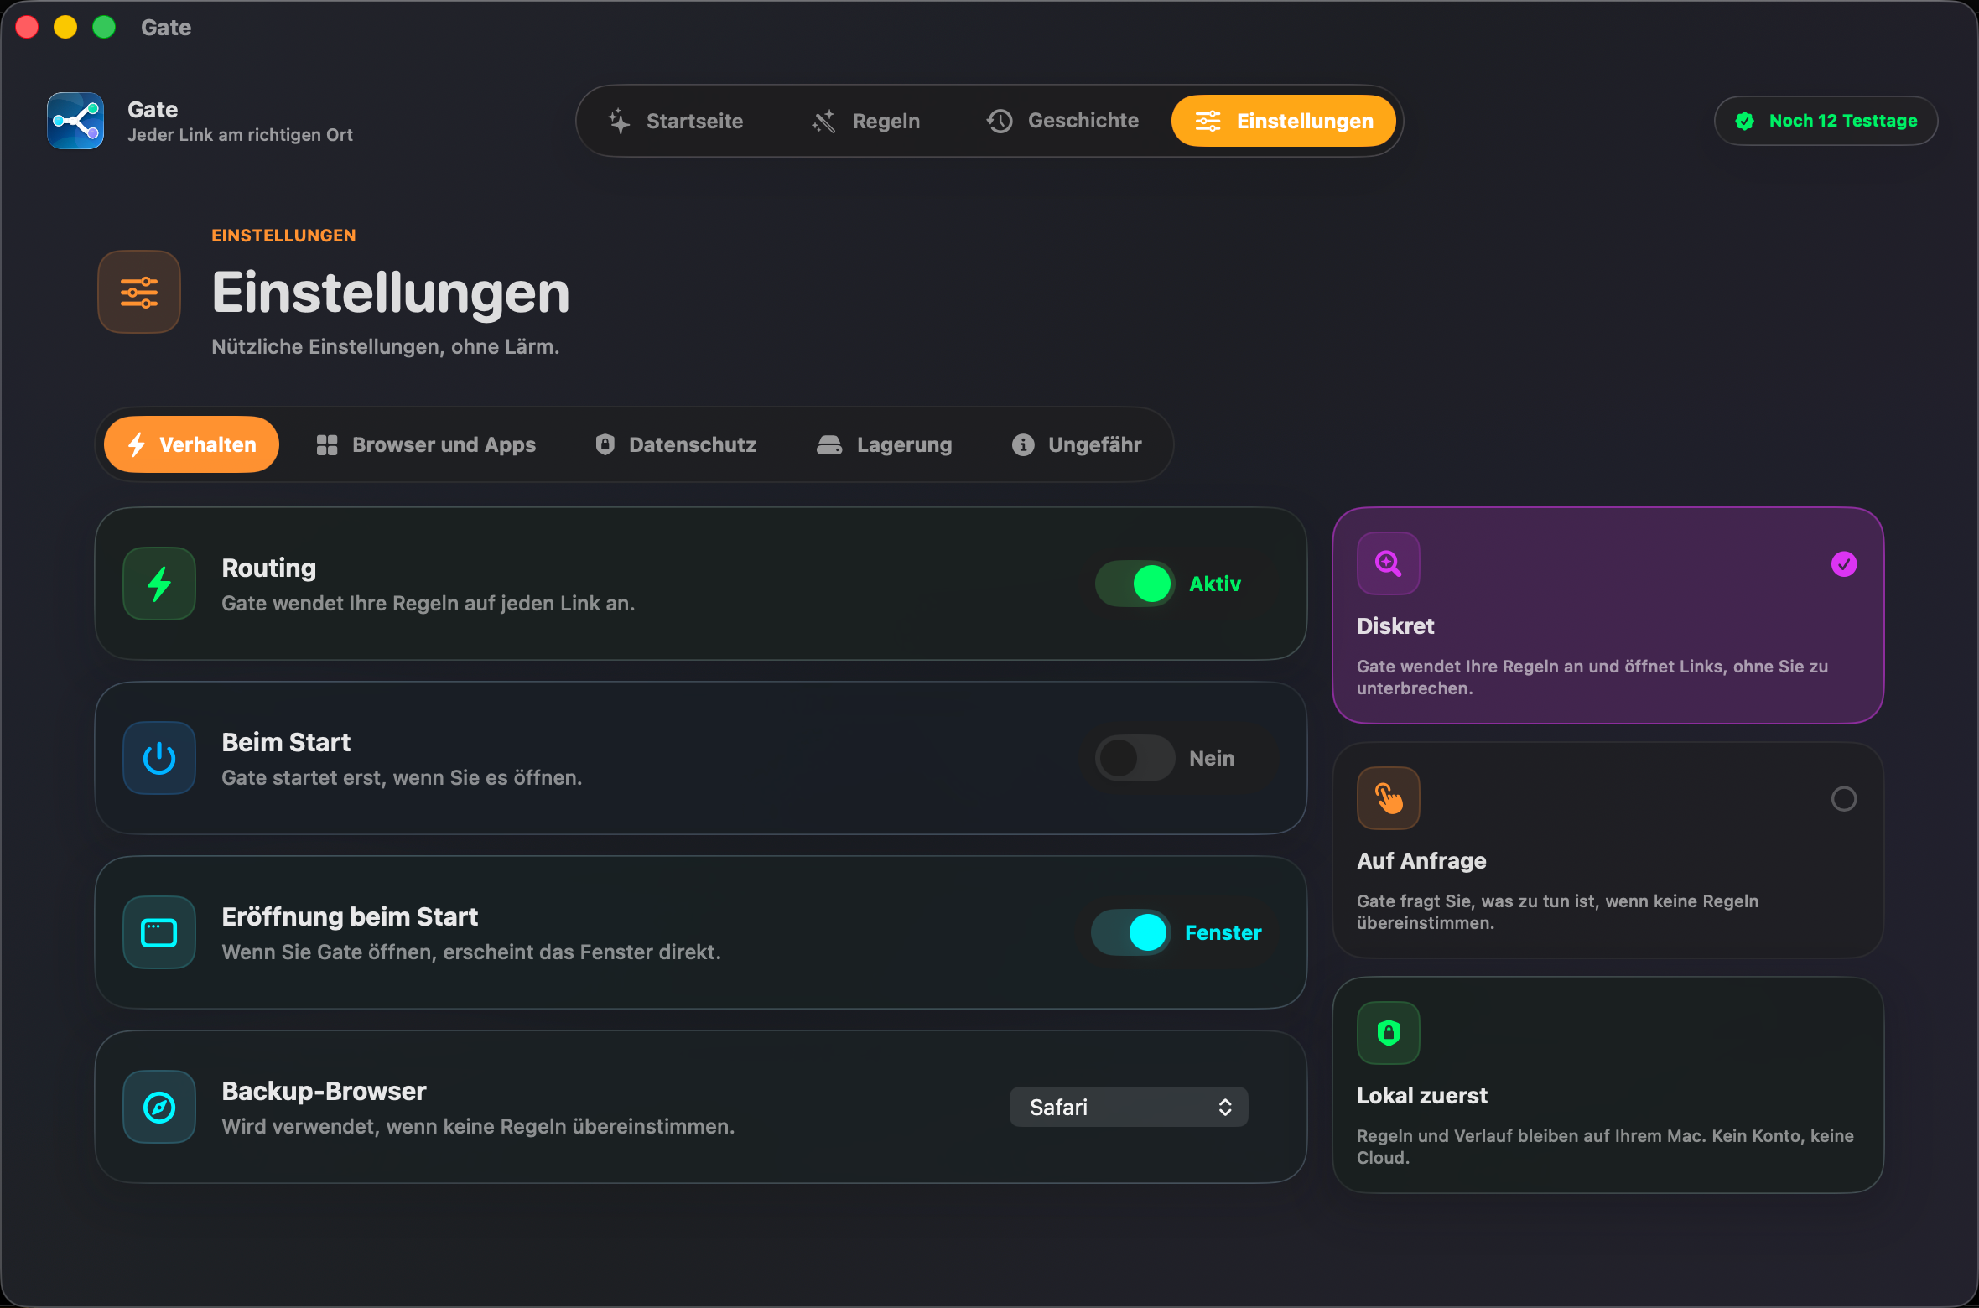Open the Lagerung settings tab

(x=885, y=444)
